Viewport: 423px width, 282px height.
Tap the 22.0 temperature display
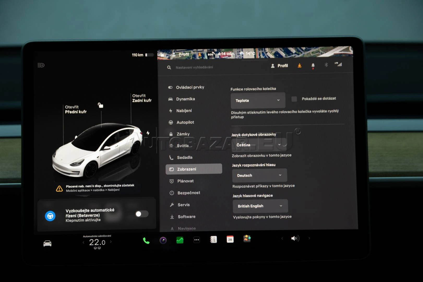tap(97, 242)
